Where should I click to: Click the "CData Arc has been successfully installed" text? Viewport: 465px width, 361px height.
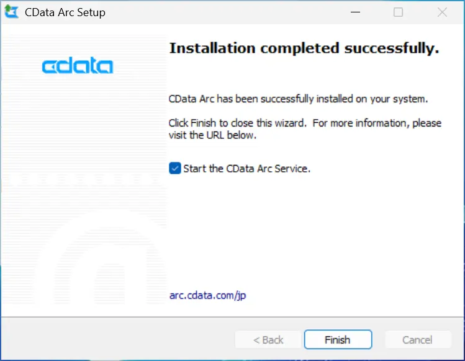tap(298, 99)
